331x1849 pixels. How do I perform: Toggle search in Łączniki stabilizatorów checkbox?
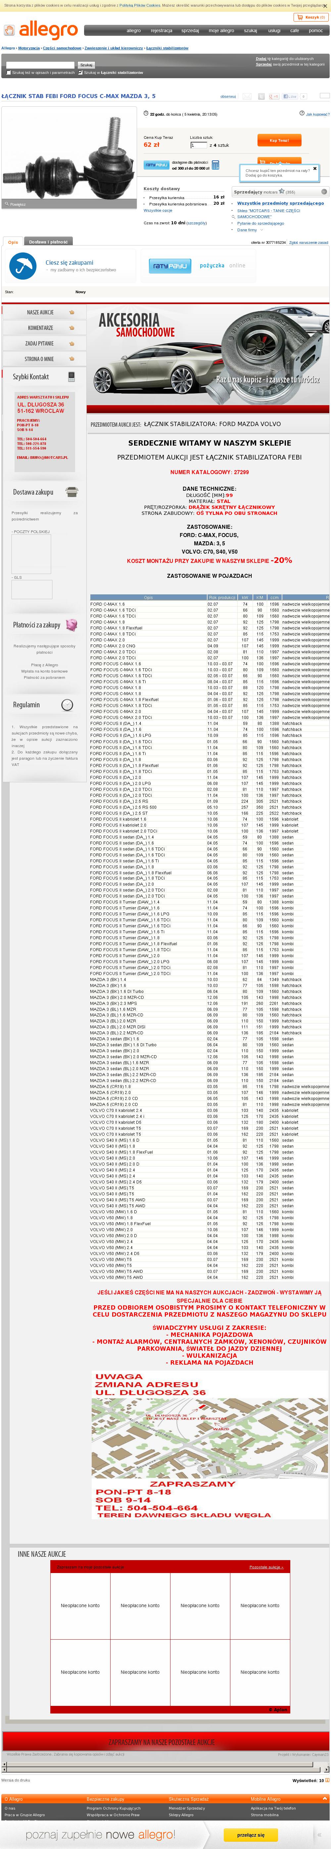[x=80, y=73]
